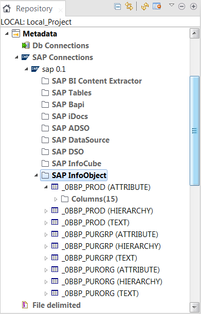Image resolution: width=201 pixels, height=314 pixels.
Task: Click the SAP iDocs folder icon
Action: [x=45, y=116]
